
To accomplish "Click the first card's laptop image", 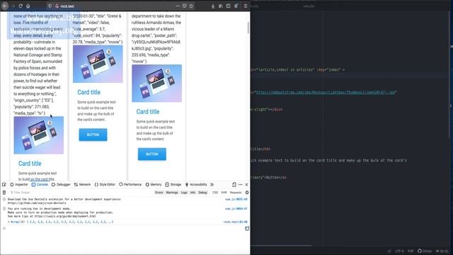I will point(39,135).
